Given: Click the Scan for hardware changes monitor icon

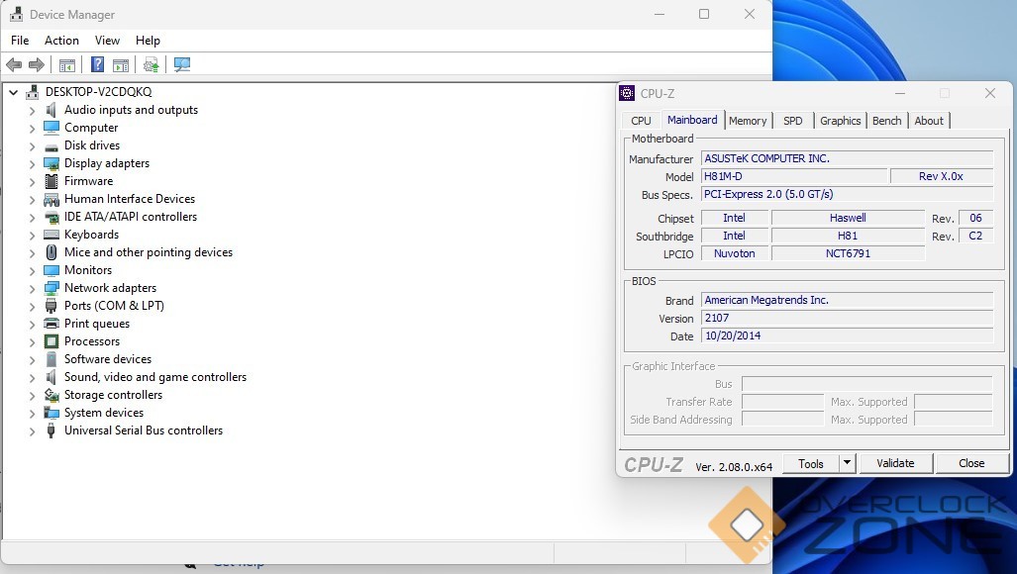Looking at the screenshot, I should [182, 64].
